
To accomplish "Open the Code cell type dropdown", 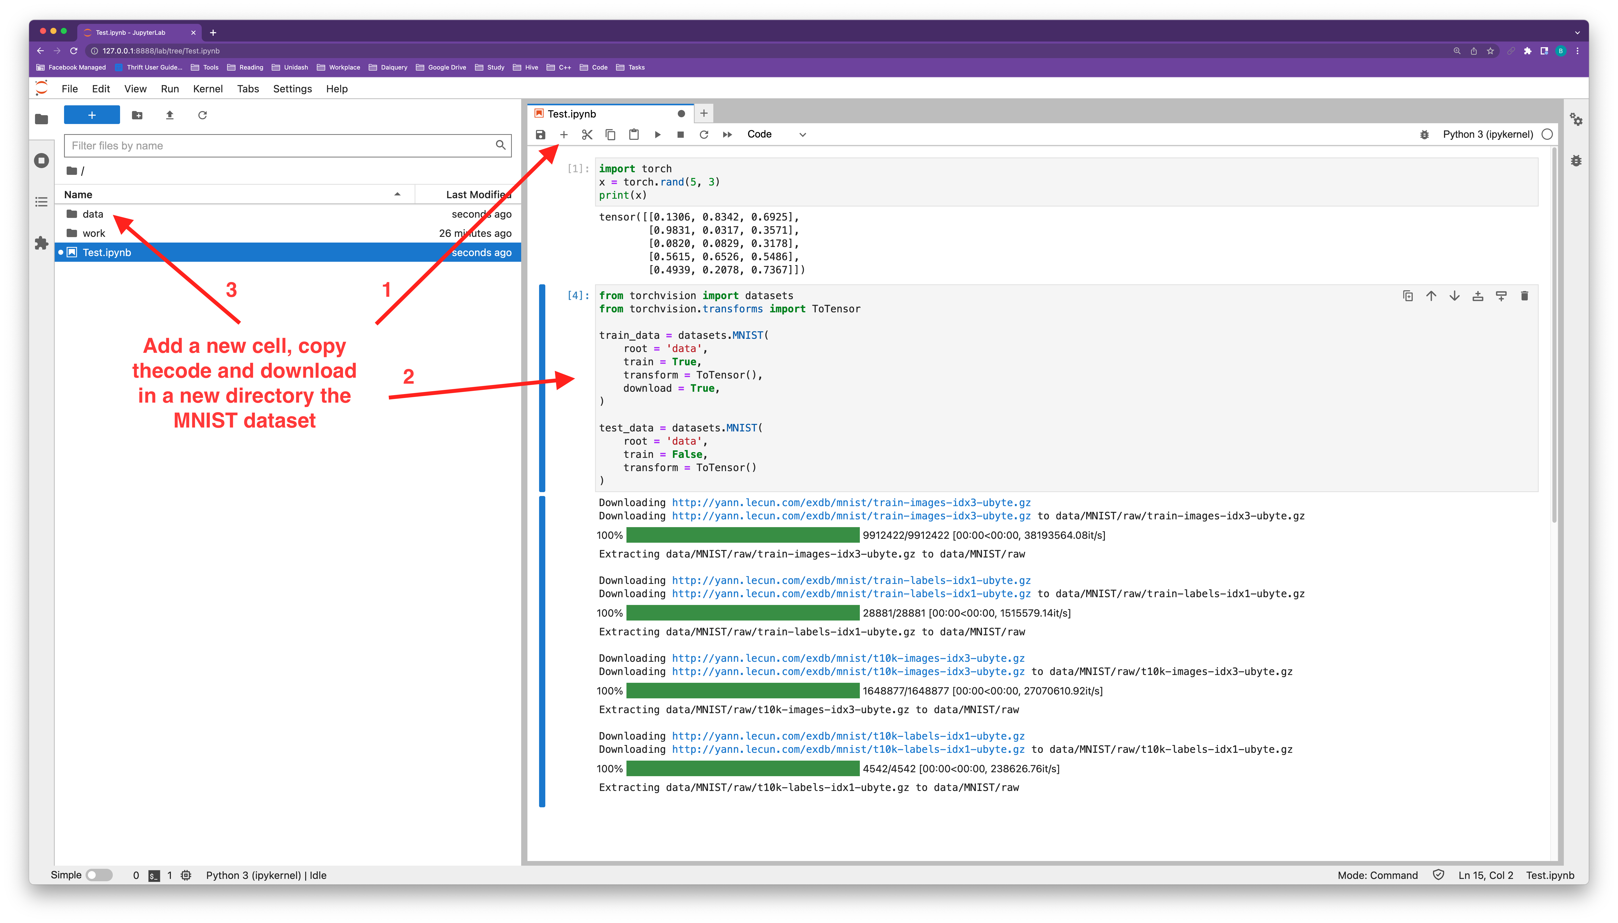I will (776, 134).
